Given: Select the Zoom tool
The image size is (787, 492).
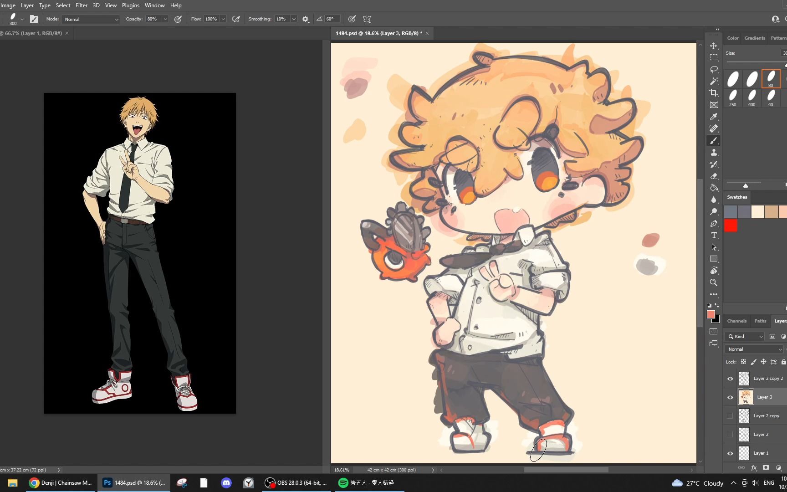Looking at the screenshot, I should coord(714,282).
